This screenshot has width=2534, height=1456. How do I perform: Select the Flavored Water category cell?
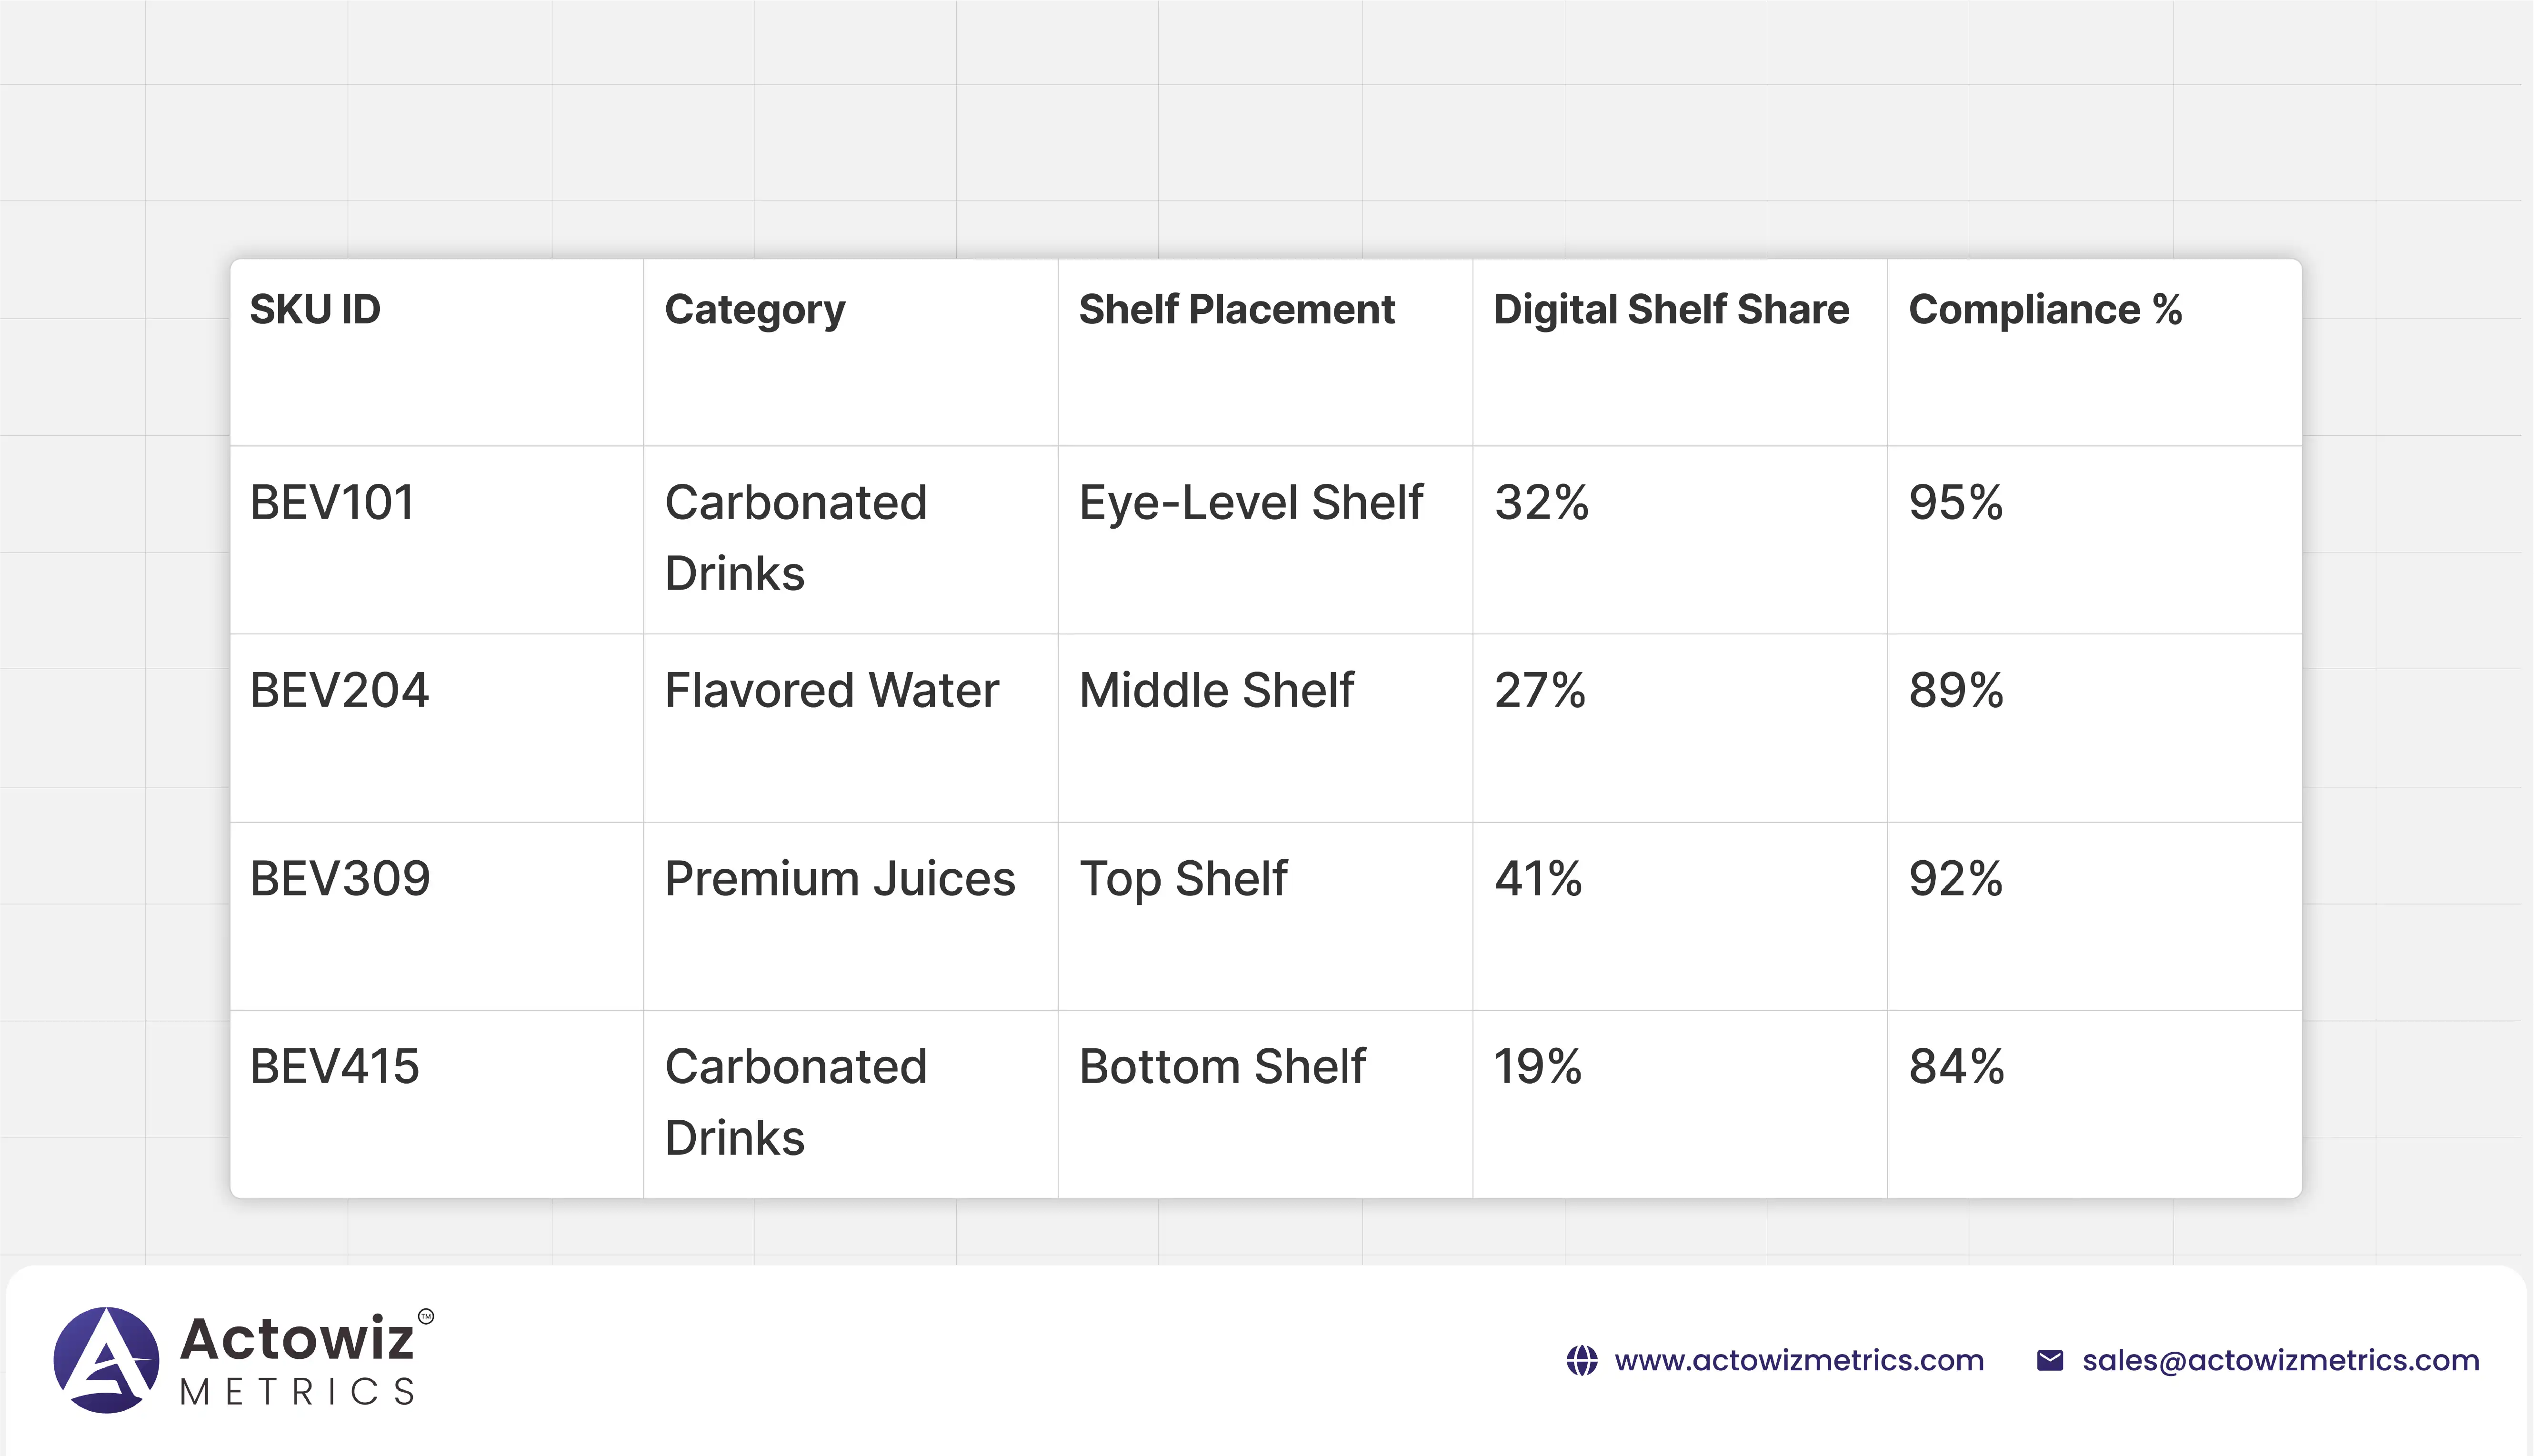point(831,690)
